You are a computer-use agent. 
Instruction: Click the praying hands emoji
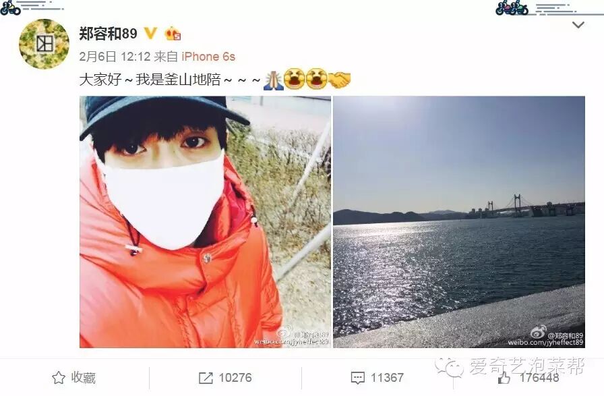[274, 80]
